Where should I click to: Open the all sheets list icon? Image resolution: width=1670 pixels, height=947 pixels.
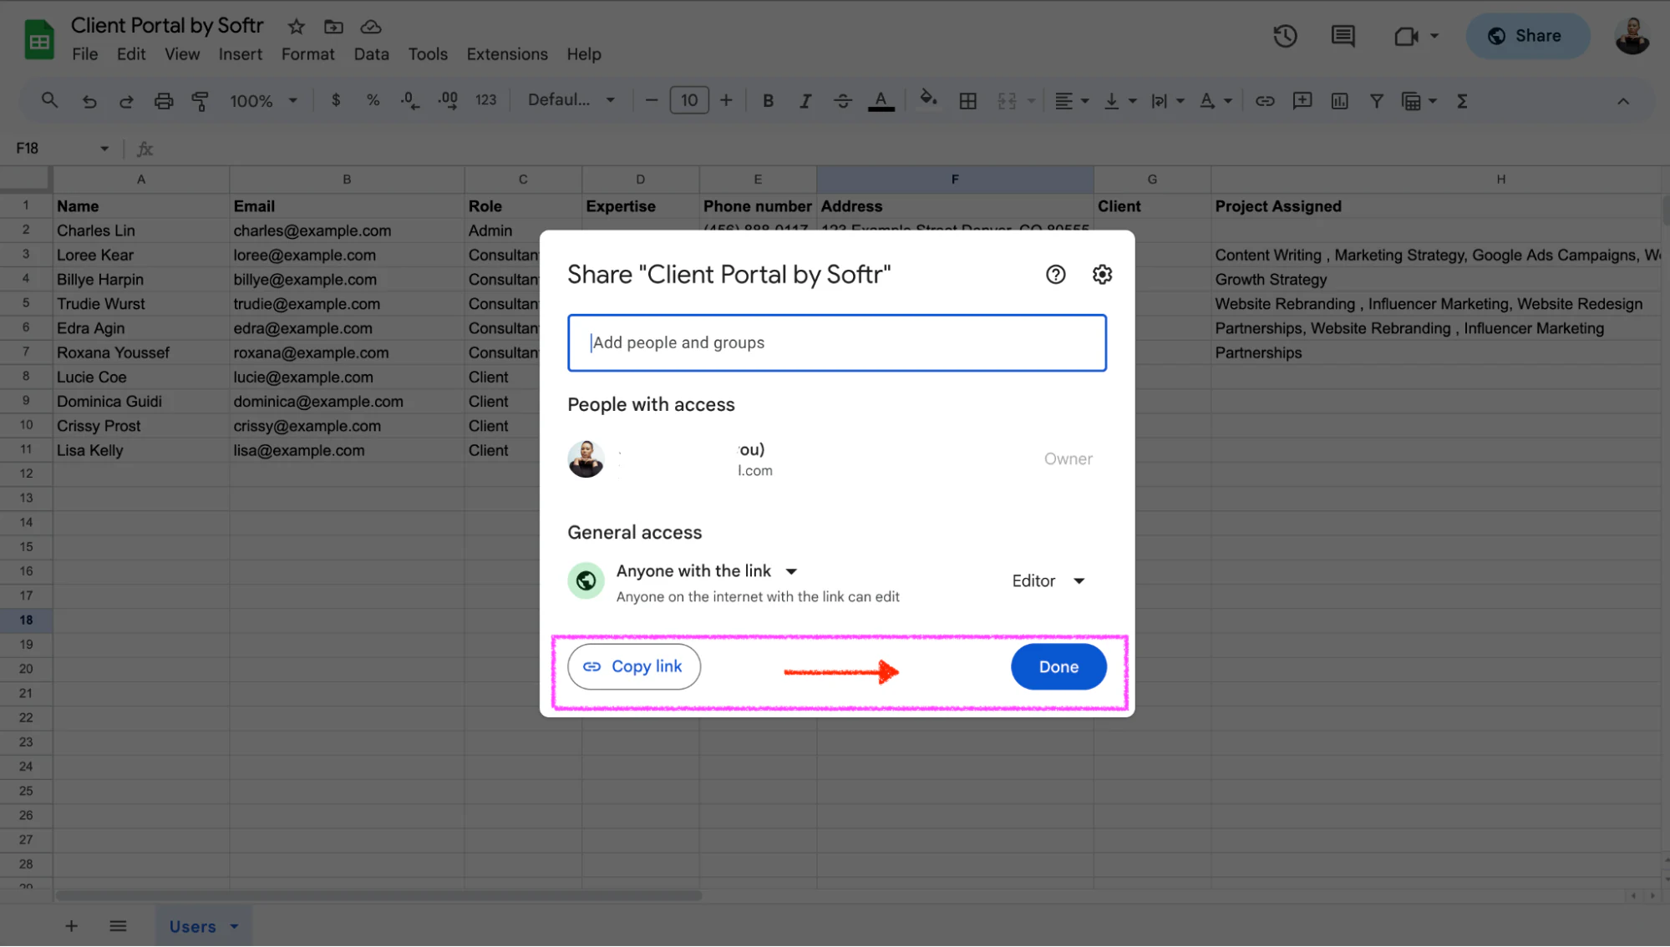(x=118, y=926)
